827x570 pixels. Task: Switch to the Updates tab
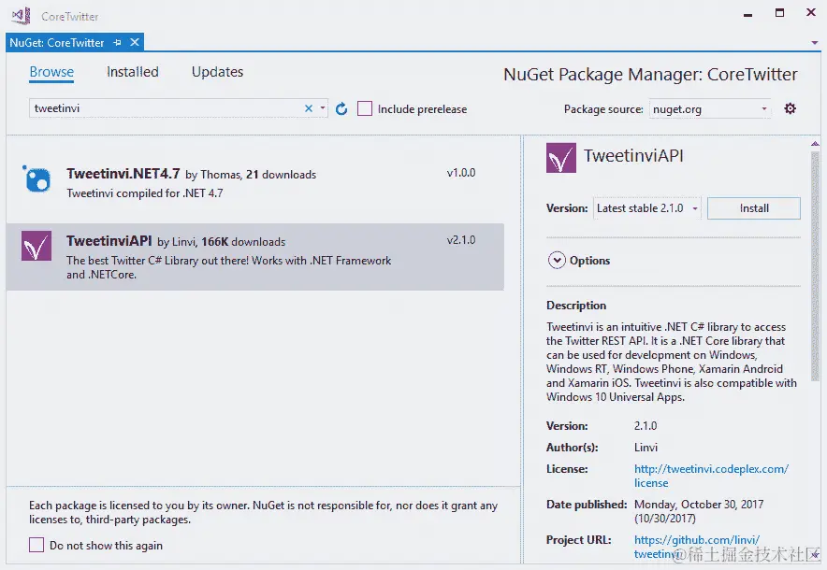click(x=217, y=72)
